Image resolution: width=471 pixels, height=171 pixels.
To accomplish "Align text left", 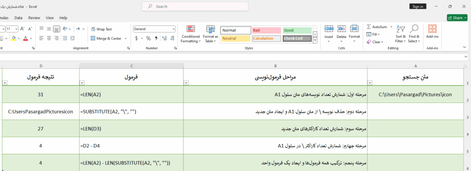I will click(x=41, y=38).
